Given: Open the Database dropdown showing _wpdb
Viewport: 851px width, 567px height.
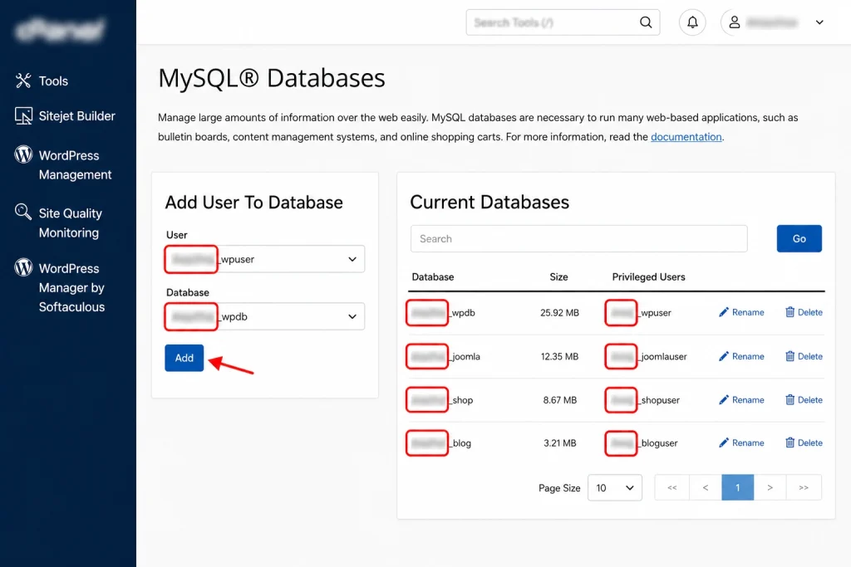Looking at the screenshot, I should click(264, 316).
